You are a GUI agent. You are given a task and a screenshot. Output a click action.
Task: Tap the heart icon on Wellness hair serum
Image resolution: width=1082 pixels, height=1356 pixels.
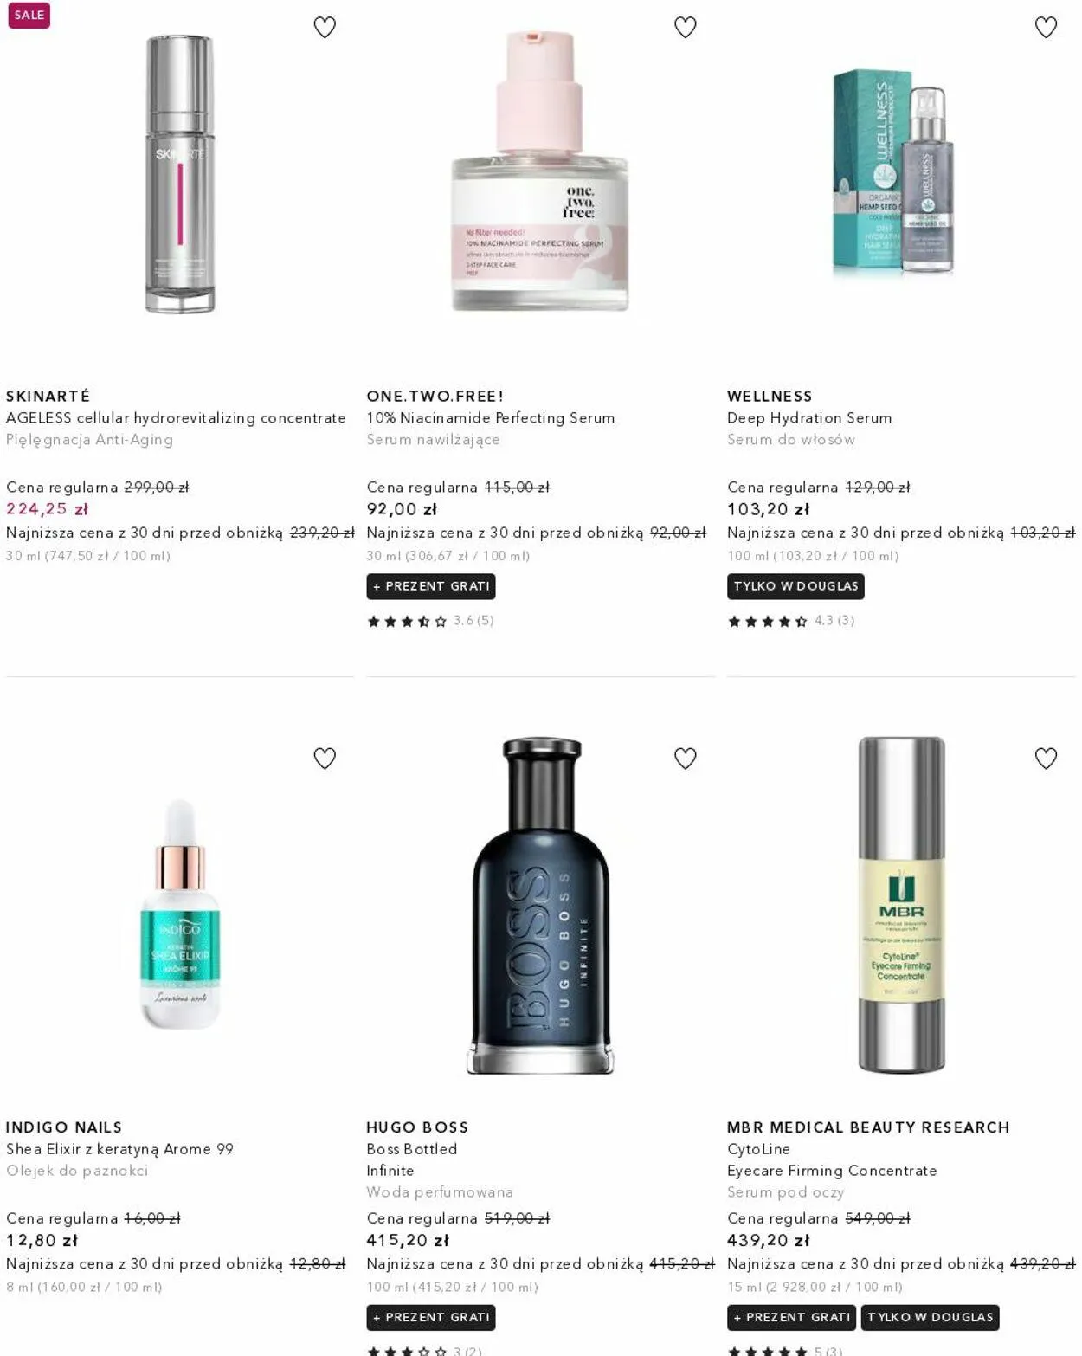1046,28
